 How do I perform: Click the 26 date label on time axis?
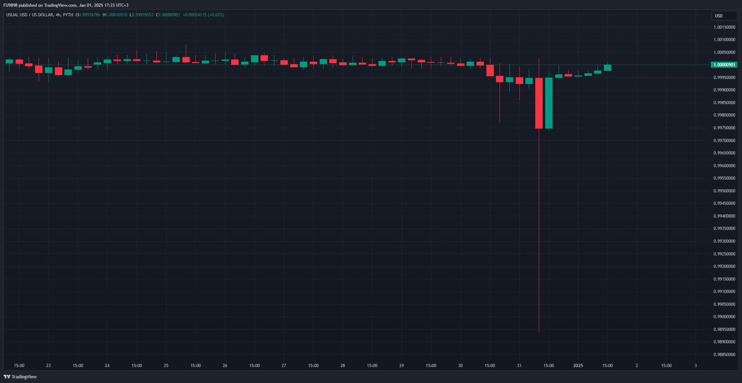225,366
